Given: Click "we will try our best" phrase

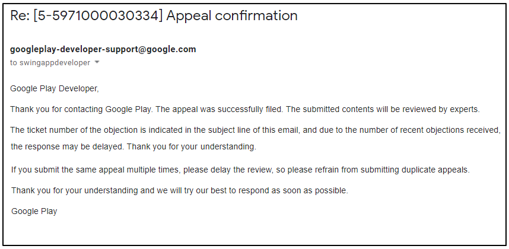Looking at the screenshot, I should coord(186,191).
